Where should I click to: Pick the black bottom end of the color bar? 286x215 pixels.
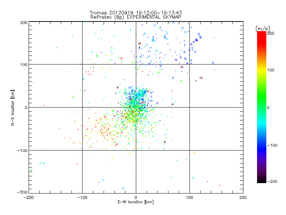(x=262, y=181)
